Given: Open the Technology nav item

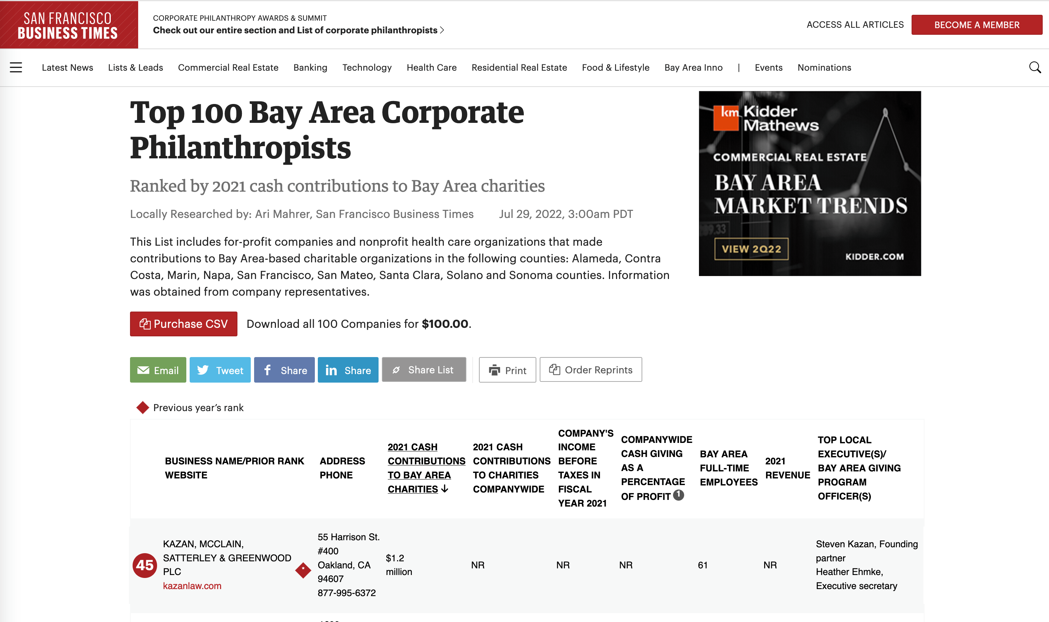Looking at the screenshot, I should coord(366,67).
